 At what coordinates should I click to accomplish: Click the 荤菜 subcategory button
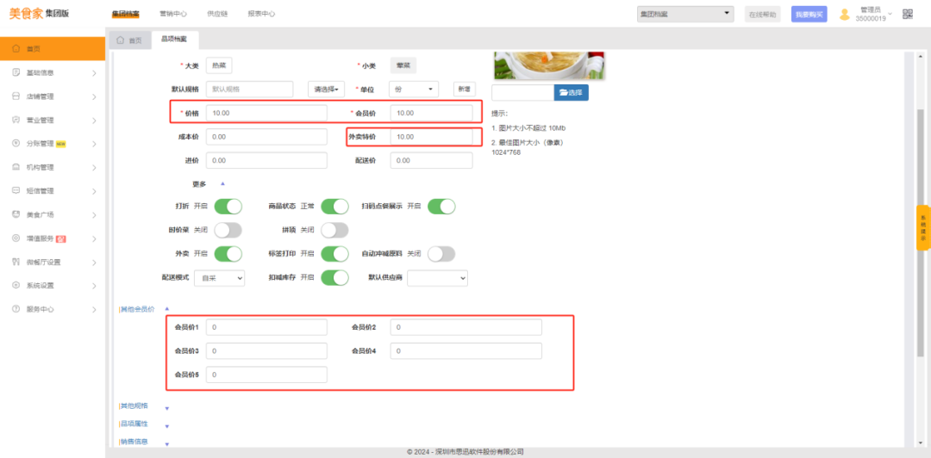pyautogui.click(x=403, y=65)
